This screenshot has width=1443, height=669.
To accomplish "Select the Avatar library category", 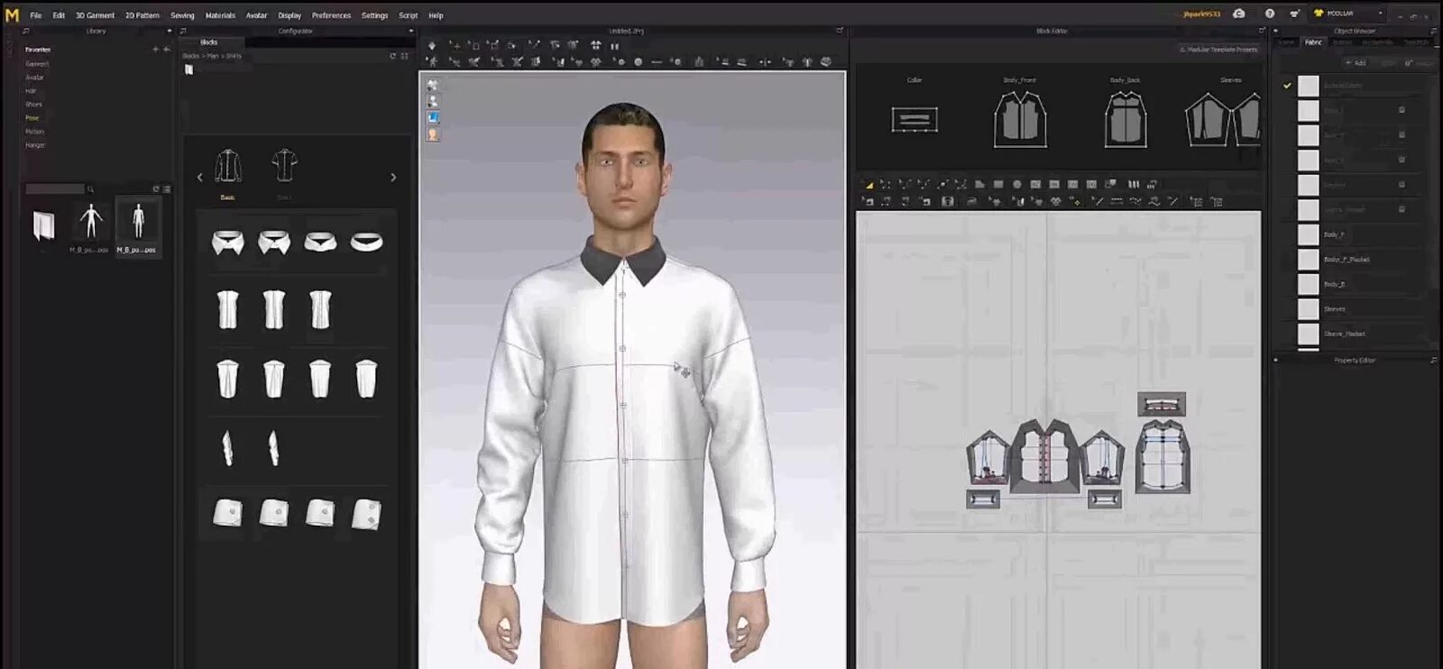I will 34,78.
